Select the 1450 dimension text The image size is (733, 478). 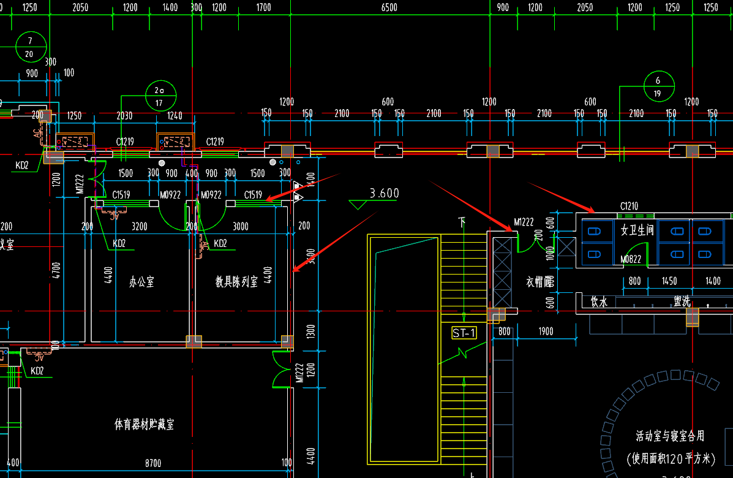pyautogui.click(x=669, y=281)
